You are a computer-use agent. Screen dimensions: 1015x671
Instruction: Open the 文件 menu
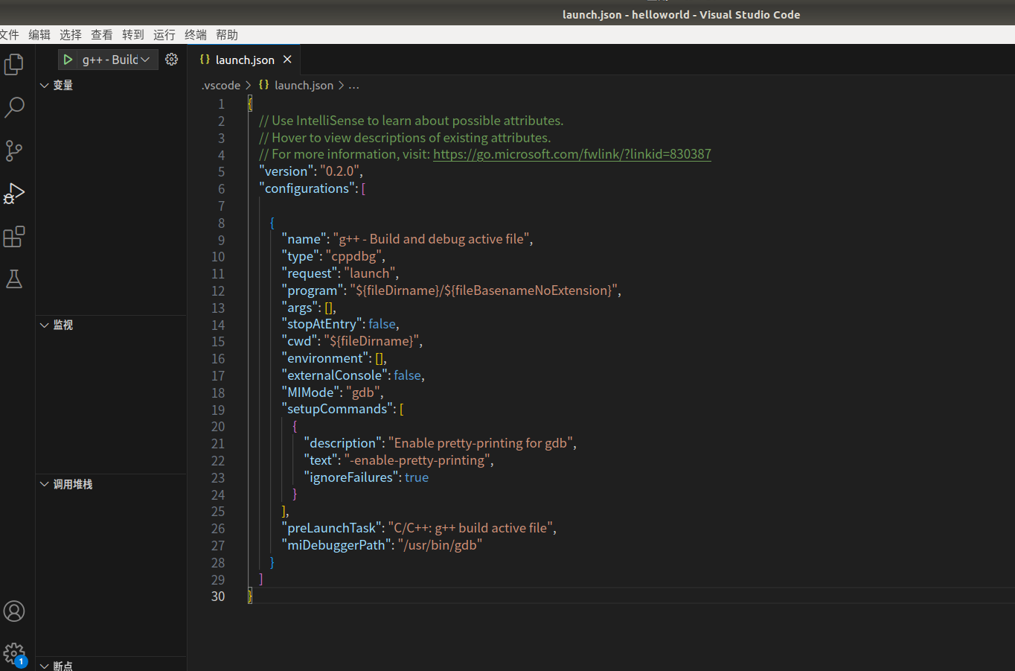coord(9,35)
